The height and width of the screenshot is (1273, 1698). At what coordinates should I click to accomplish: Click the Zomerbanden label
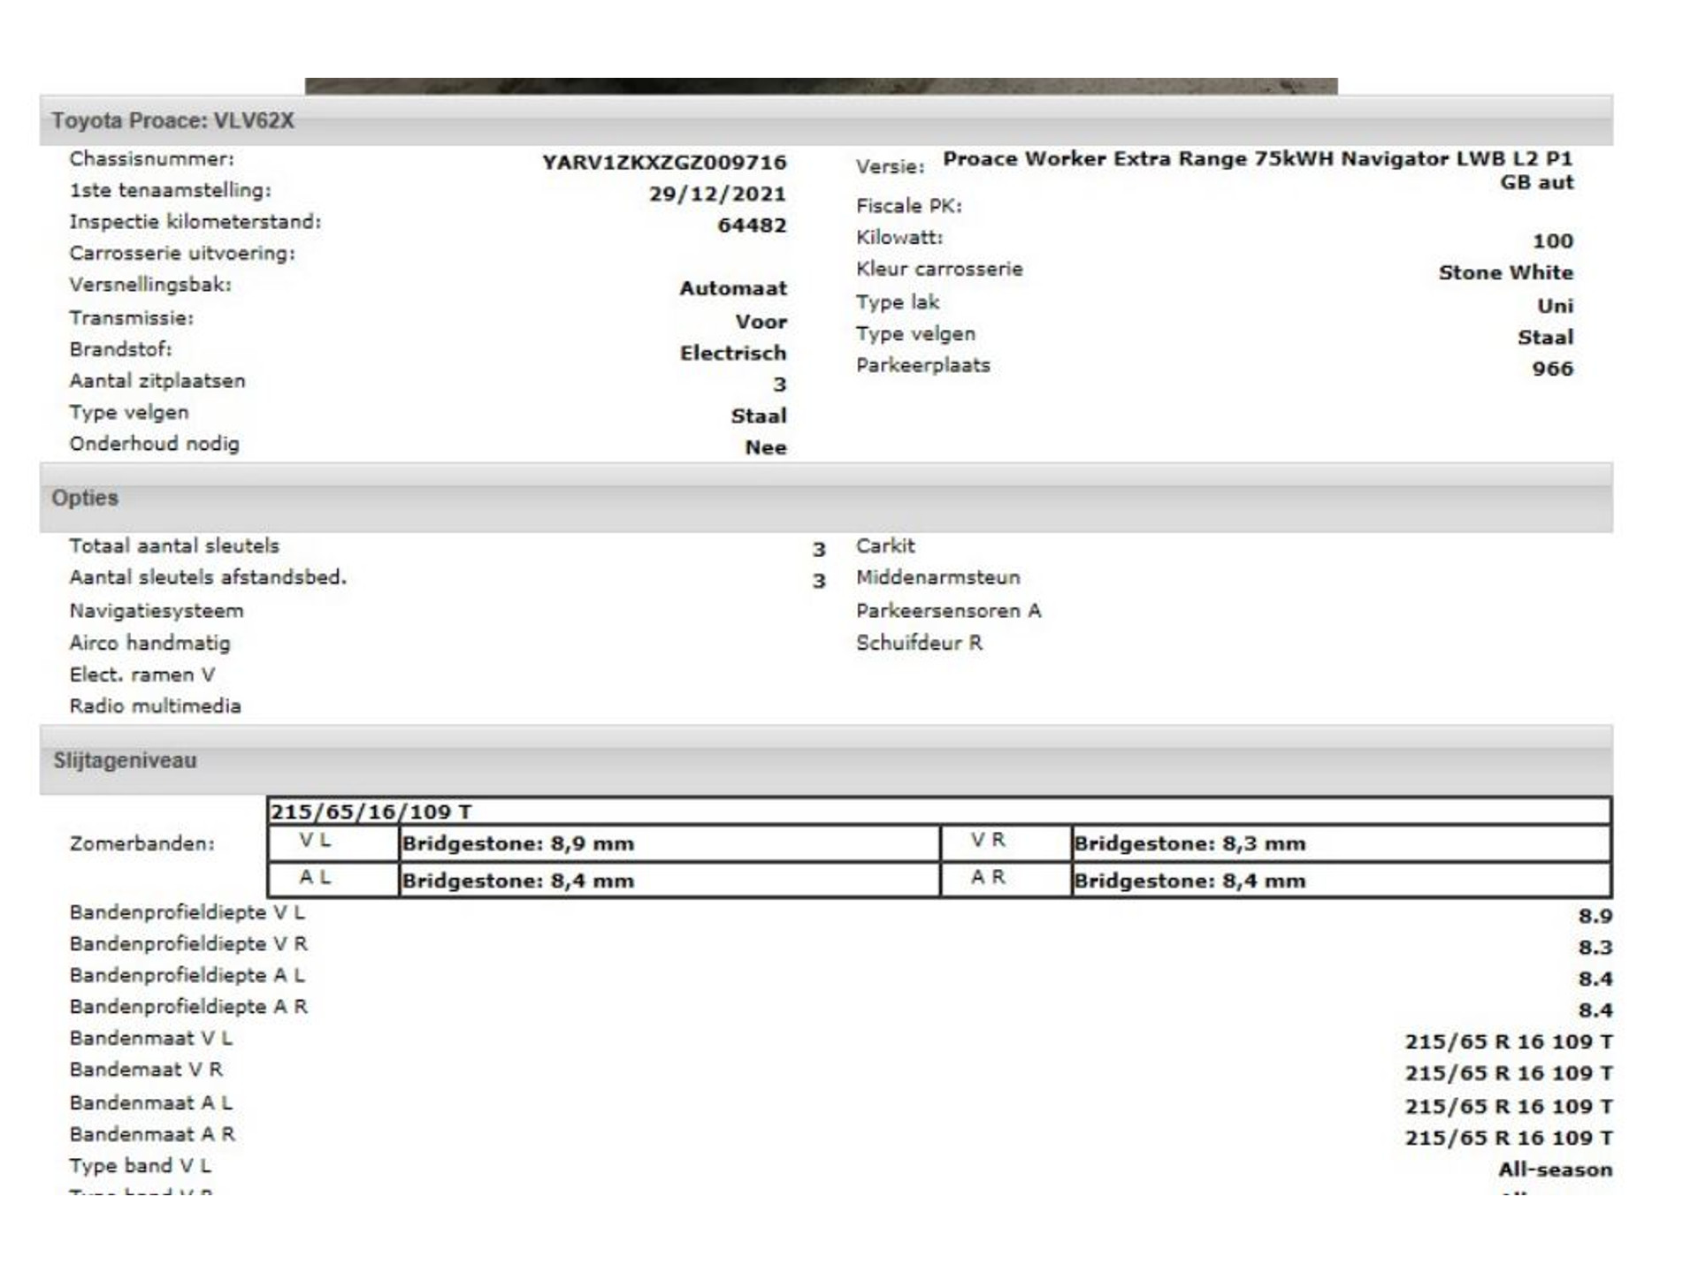(141, 843)
